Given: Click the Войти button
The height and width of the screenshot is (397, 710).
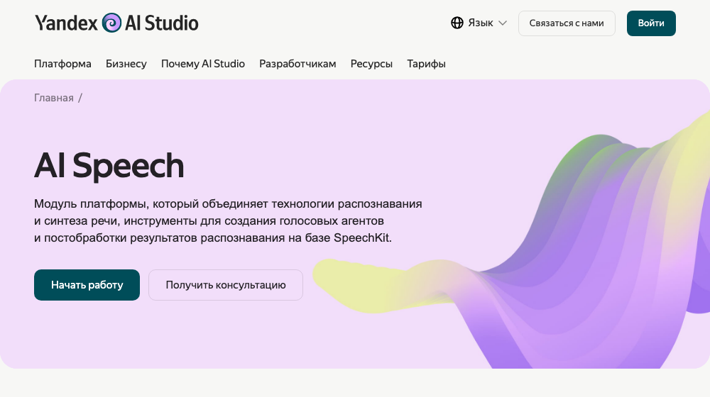Looking at the screenshot, I should coord(650,23).
